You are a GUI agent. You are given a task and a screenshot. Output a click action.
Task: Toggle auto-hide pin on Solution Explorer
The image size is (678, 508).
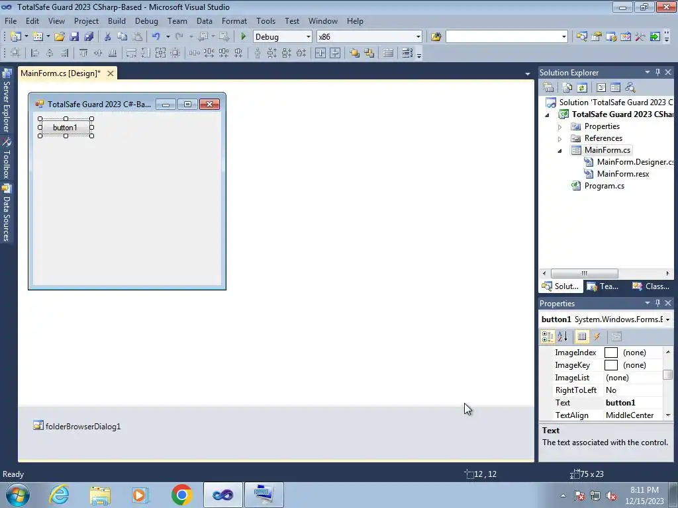657,72
